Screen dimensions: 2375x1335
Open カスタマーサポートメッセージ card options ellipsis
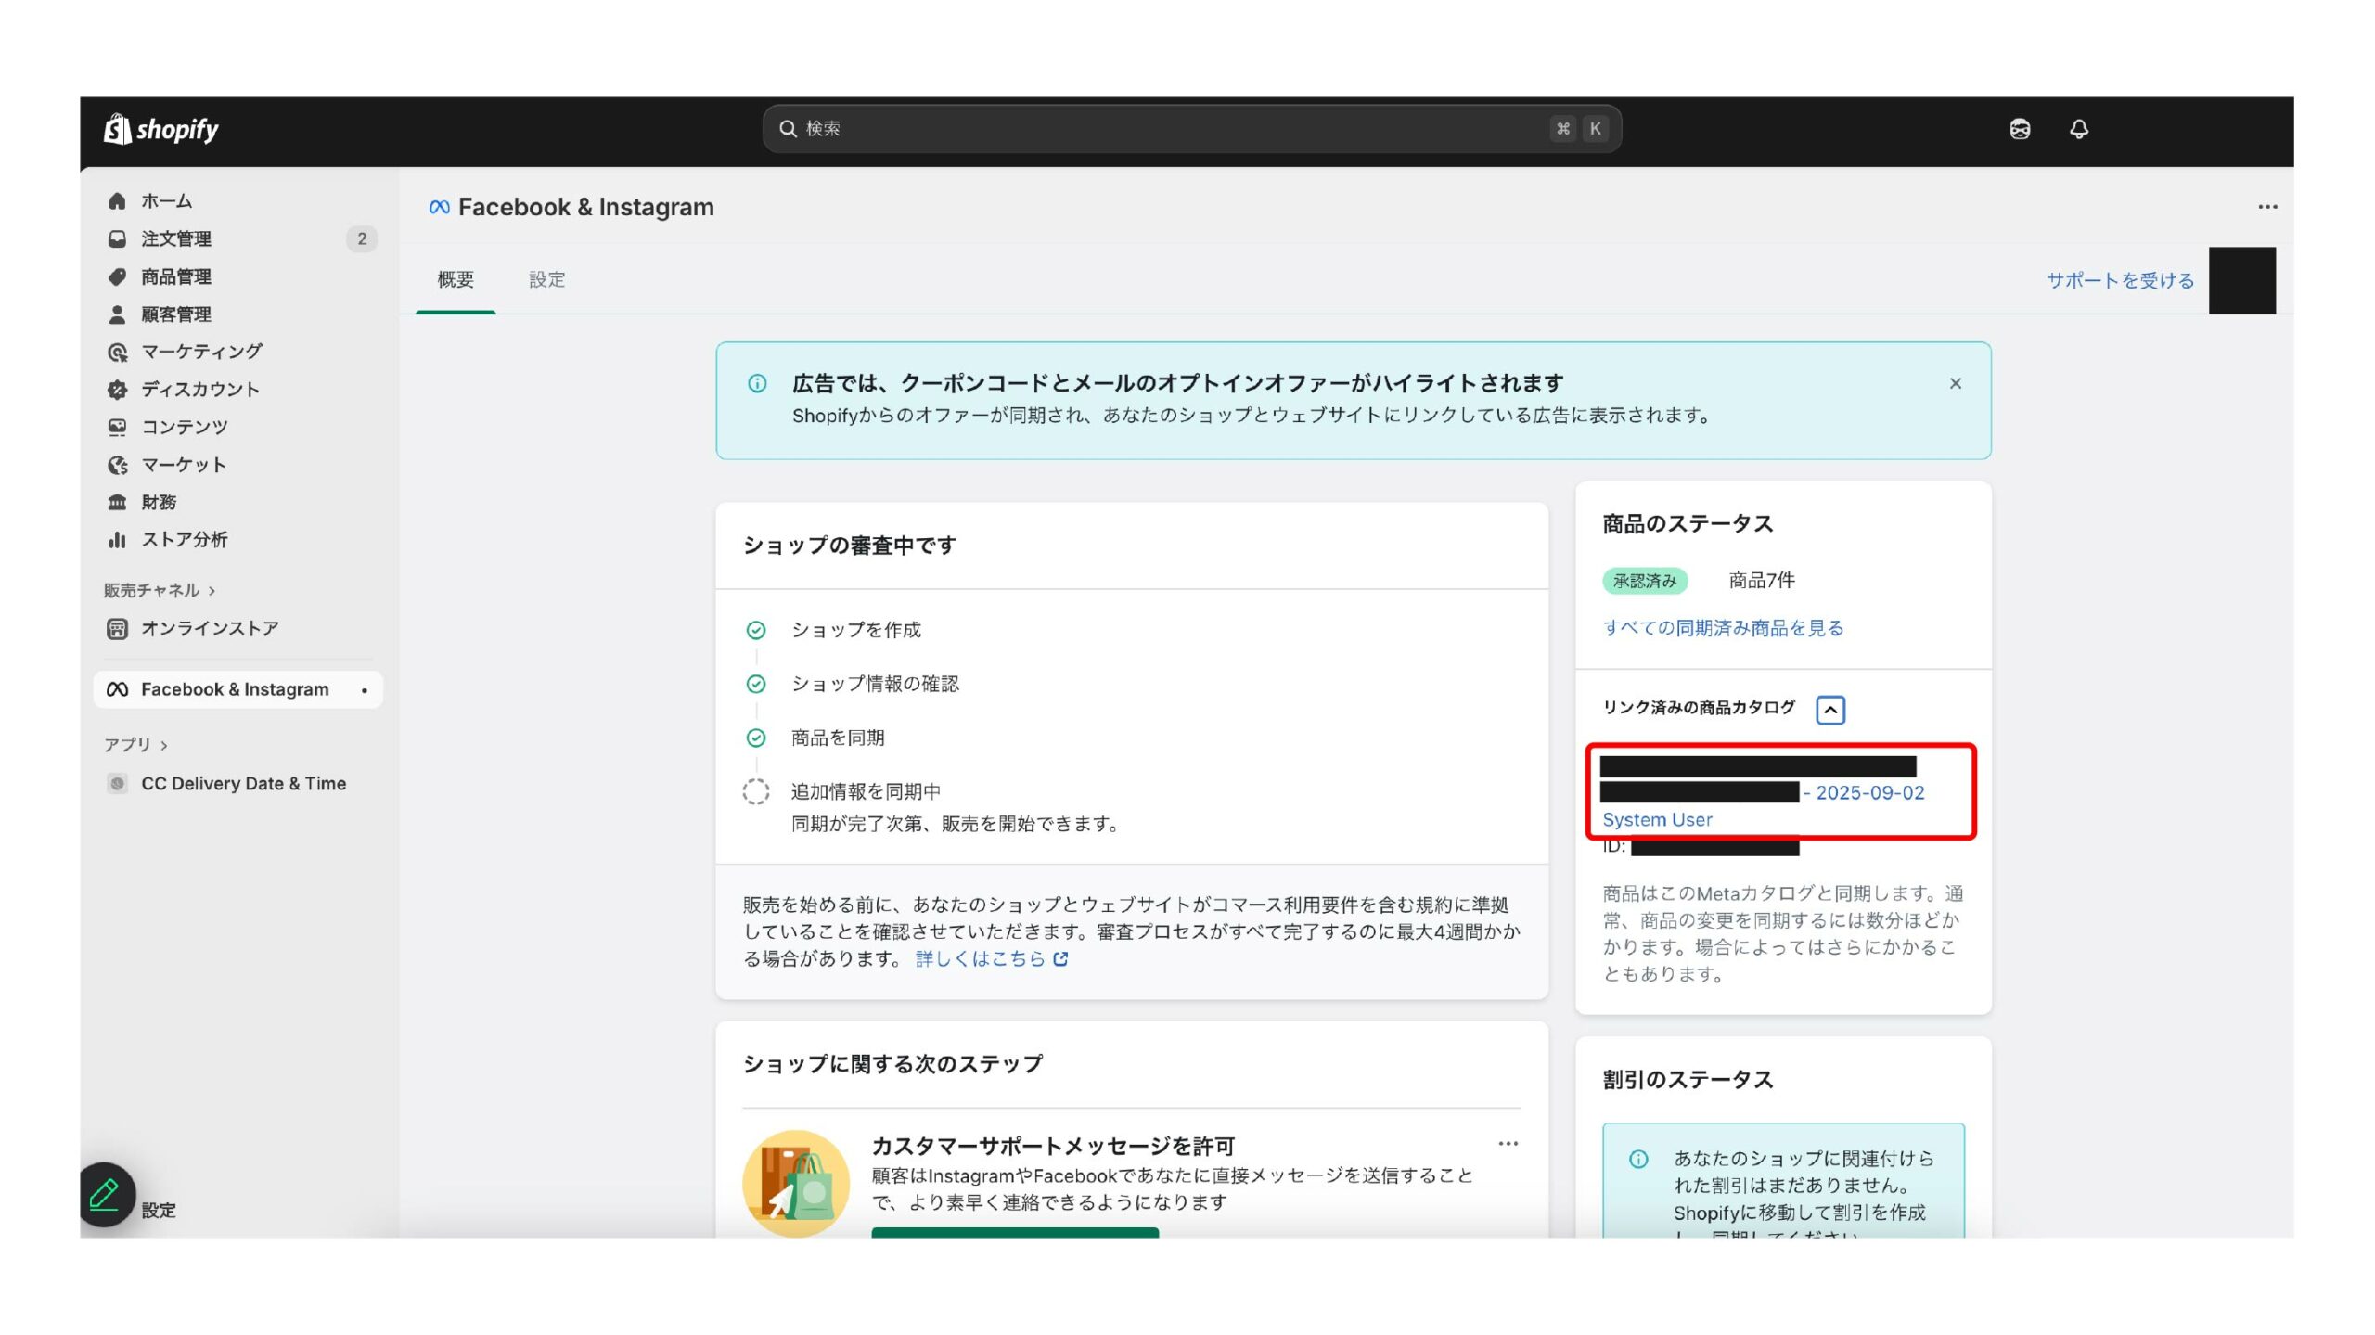(1508, 1143)
